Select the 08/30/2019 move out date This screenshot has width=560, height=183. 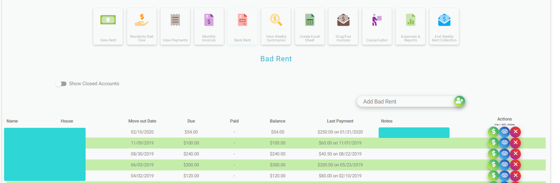[142, 154]
